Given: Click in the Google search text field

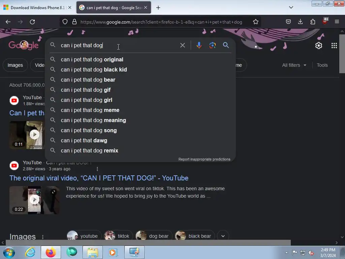Looking at the screenshot, I should click(119, 46).
